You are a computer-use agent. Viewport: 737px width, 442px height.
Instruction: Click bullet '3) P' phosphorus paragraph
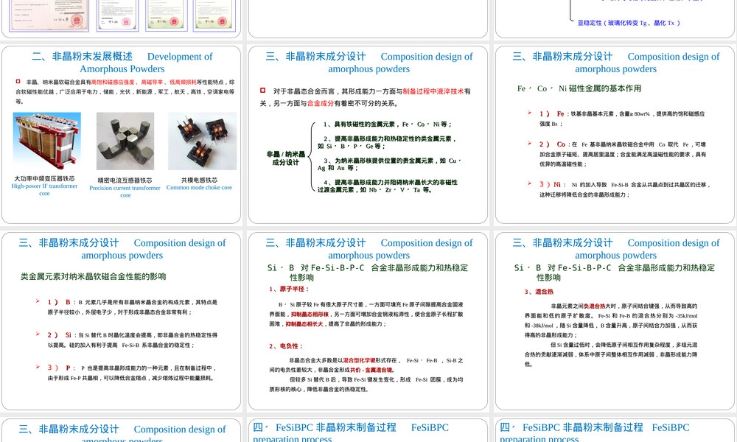pos(131,373)
